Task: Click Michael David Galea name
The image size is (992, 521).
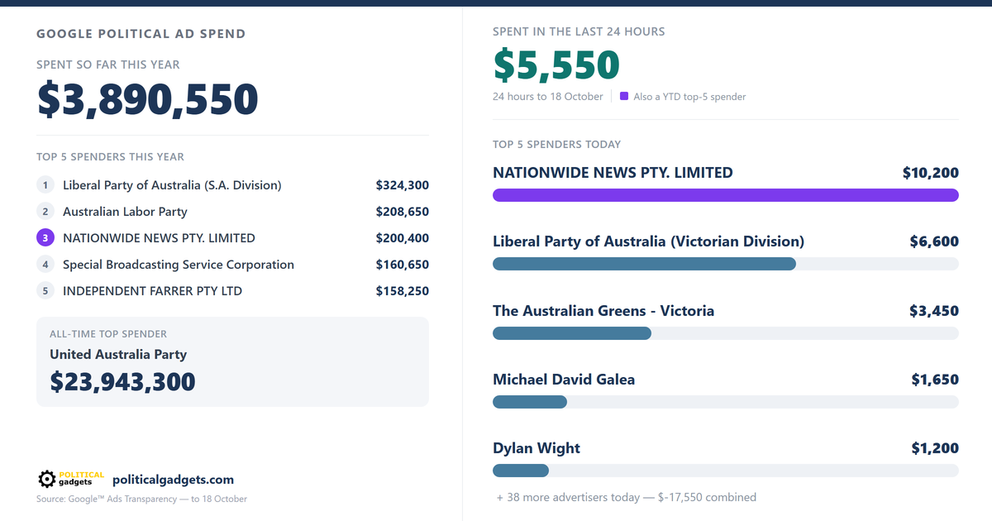Action: (x=564, y=380)
